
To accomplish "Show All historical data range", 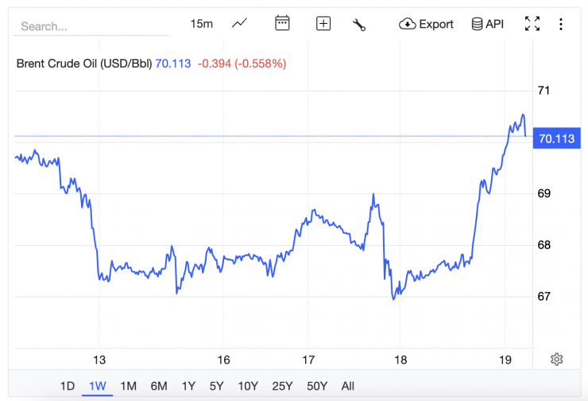I will coord(347,386).
